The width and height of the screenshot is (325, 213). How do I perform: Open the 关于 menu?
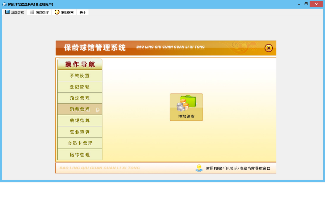(x=83, y=12)
